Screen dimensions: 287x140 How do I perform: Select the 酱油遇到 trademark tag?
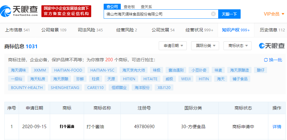pyautogui.click(x=176, y=70)
